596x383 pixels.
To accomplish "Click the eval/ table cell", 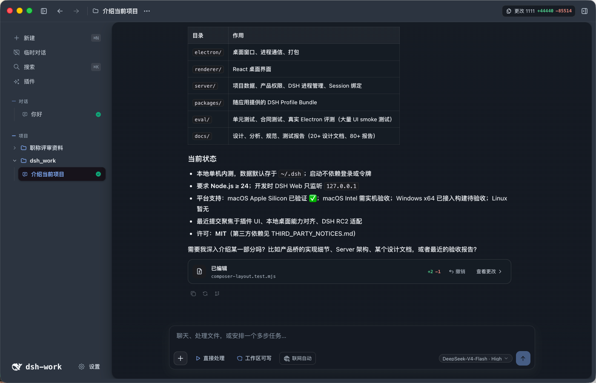I will (208, 120).
